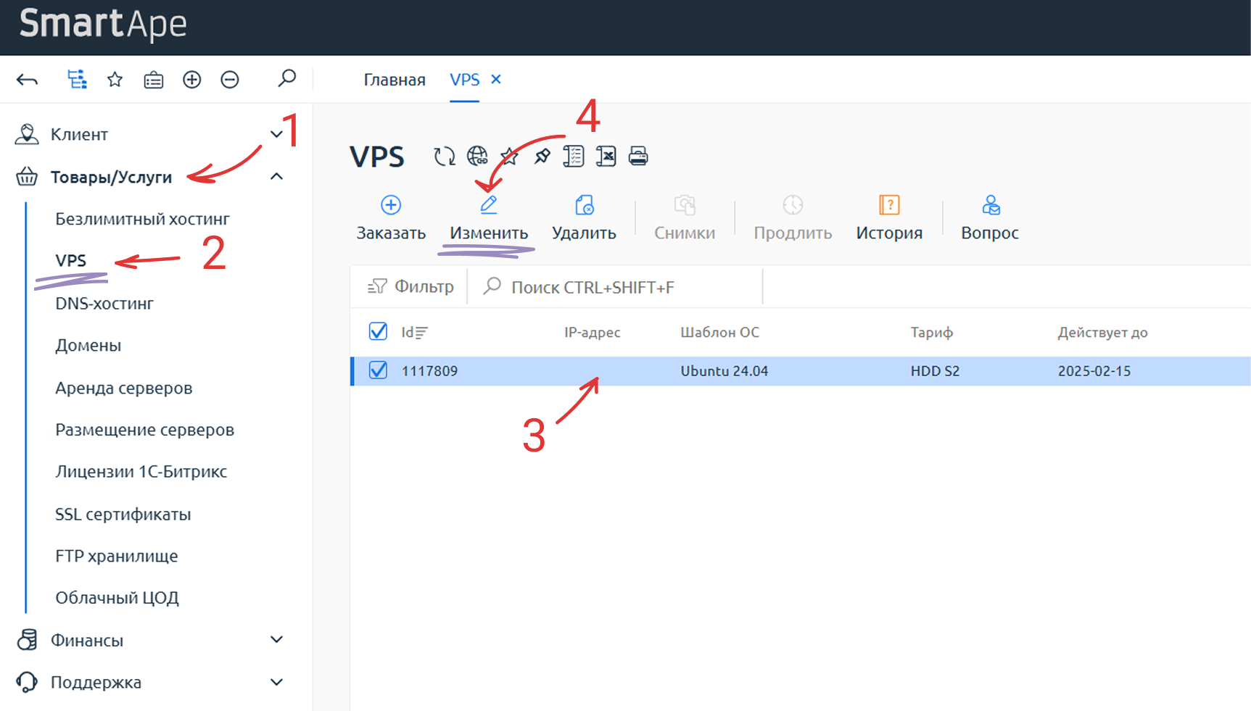Print the VPS list
1251x711 pixels.
coord(638,156)
